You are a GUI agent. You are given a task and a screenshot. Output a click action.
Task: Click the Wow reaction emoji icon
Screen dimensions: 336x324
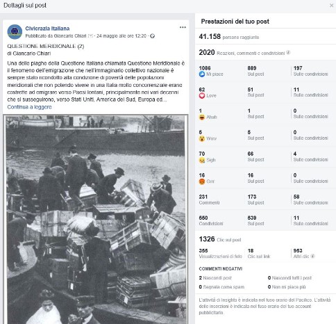point(202,138)
